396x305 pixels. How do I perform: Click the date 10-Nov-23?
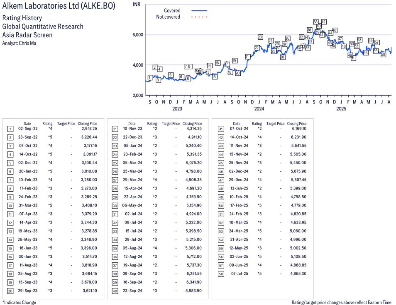[x=132, y=129]
